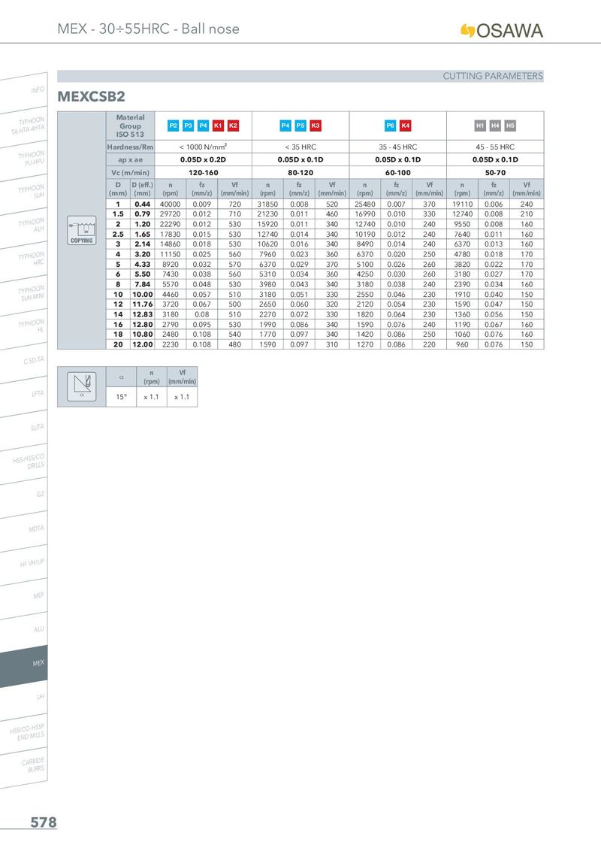Click the page title 'MEX - 30÷55HRC - Ball nose'
Viewport: 601px width, 851px height.
[x=148, y=29]
